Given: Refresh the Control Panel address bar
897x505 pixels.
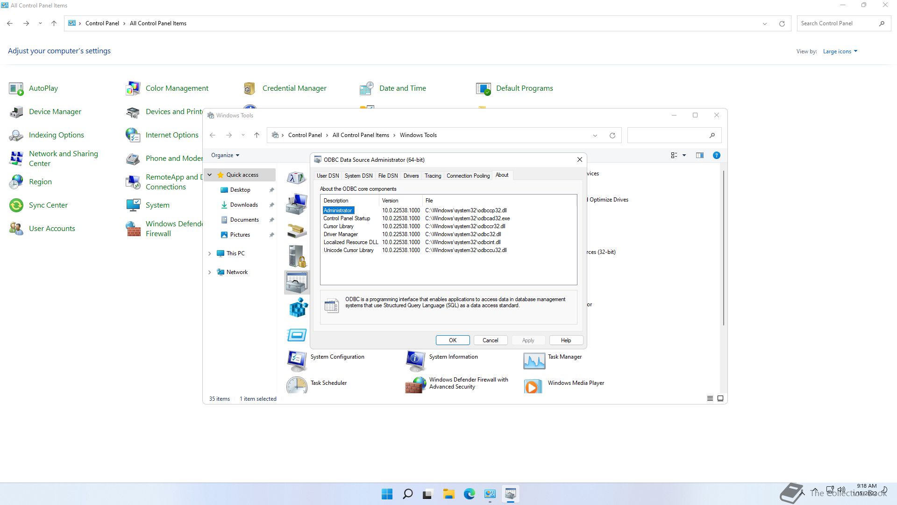Looking at the screenshot, I should point(782,23).
